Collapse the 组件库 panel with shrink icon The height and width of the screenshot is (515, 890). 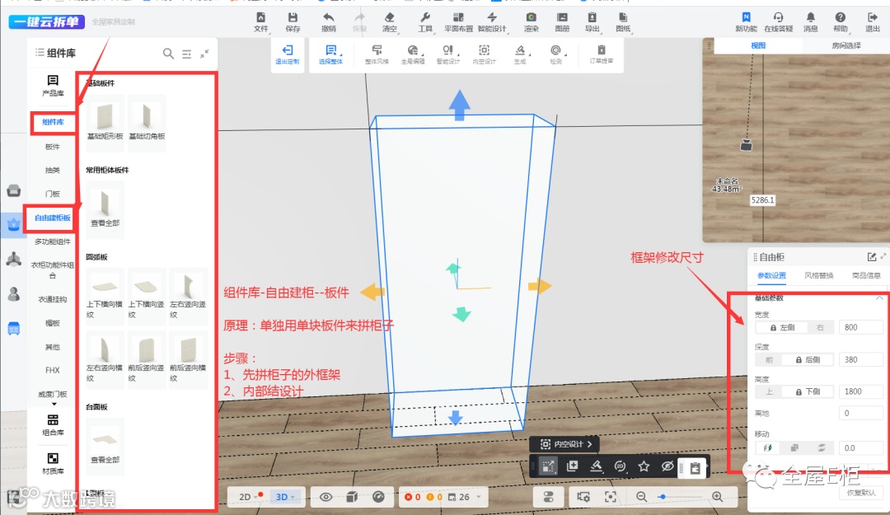[x=204, y=54]
